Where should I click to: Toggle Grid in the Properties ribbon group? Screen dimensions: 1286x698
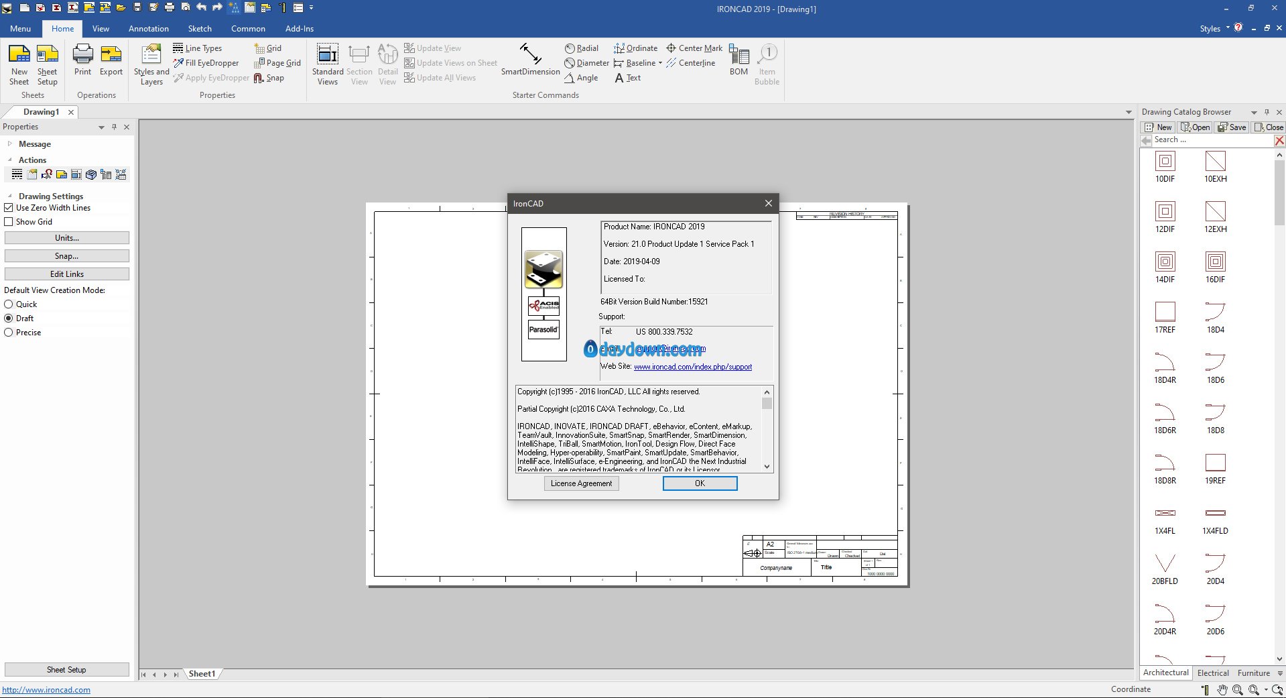[268, 48]
